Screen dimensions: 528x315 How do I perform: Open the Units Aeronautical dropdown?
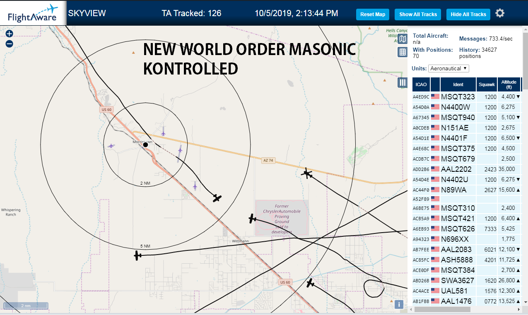448,68
